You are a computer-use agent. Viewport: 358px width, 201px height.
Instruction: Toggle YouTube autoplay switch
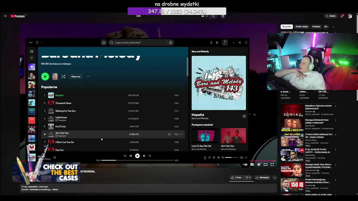click(245, 165)
